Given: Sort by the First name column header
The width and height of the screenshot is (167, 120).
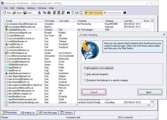Looking at the screenshot, I should pyautogui.click(x=50, y=21).
